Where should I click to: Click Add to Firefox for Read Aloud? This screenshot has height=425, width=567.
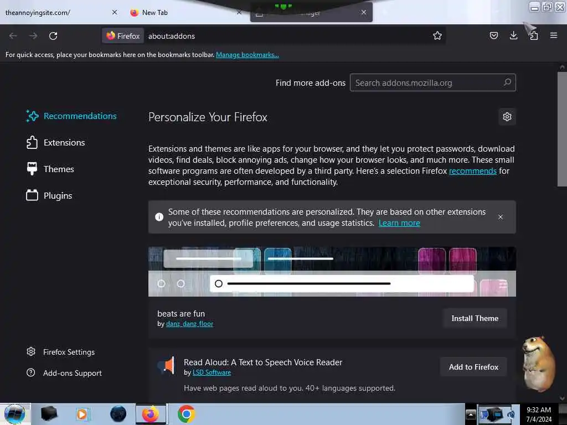473,367
